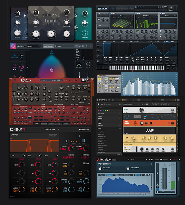Image resolution: width=185 pixels, height=205 pixels.
Task: Click the Serum logo
Action: [103, 9]
